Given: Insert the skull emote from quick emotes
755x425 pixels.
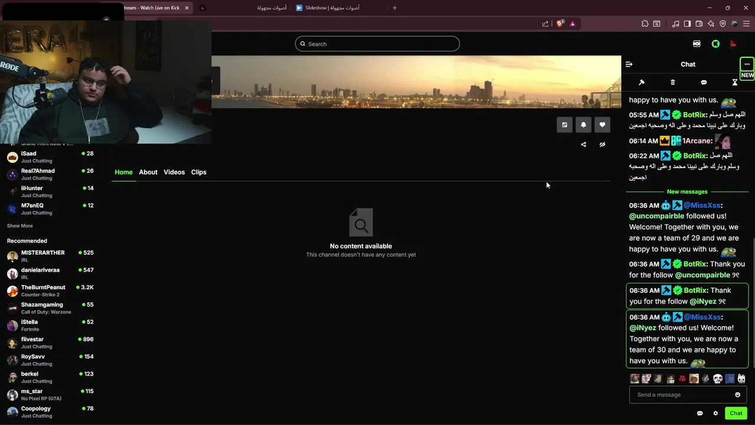Looking at the screenshot, I should coord(718,379).
